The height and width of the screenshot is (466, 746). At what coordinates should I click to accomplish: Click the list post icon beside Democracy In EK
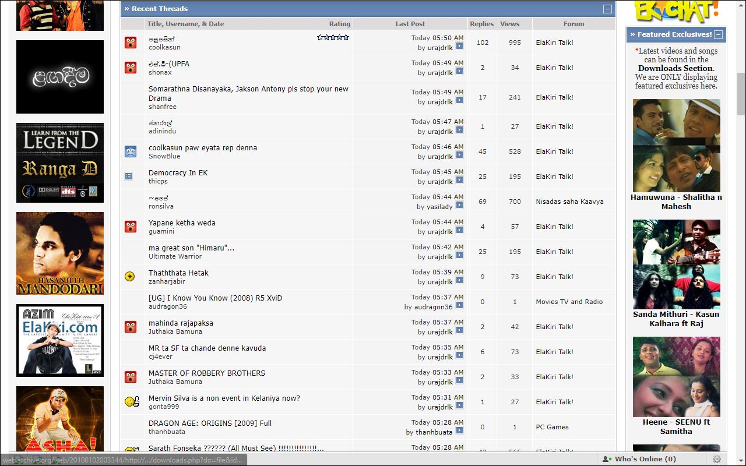[129, 176]
